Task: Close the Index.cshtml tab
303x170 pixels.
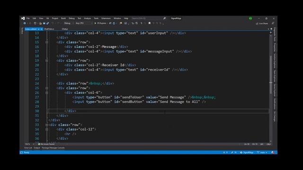Action: point(42,29)
